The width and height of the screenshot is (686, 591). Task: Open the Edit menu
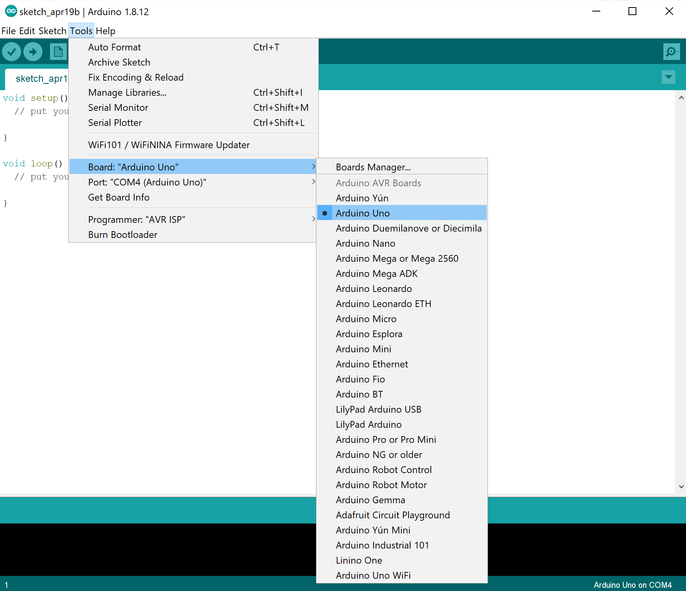pos(27,31)
